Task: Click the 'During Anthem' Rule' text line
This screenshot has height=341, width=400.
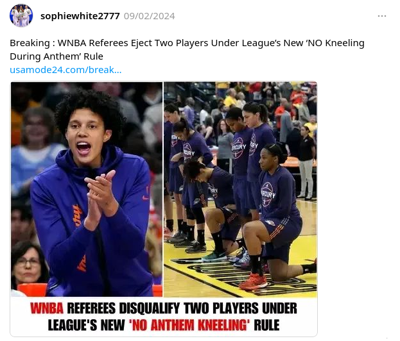Action: click(x=57, y=56)
